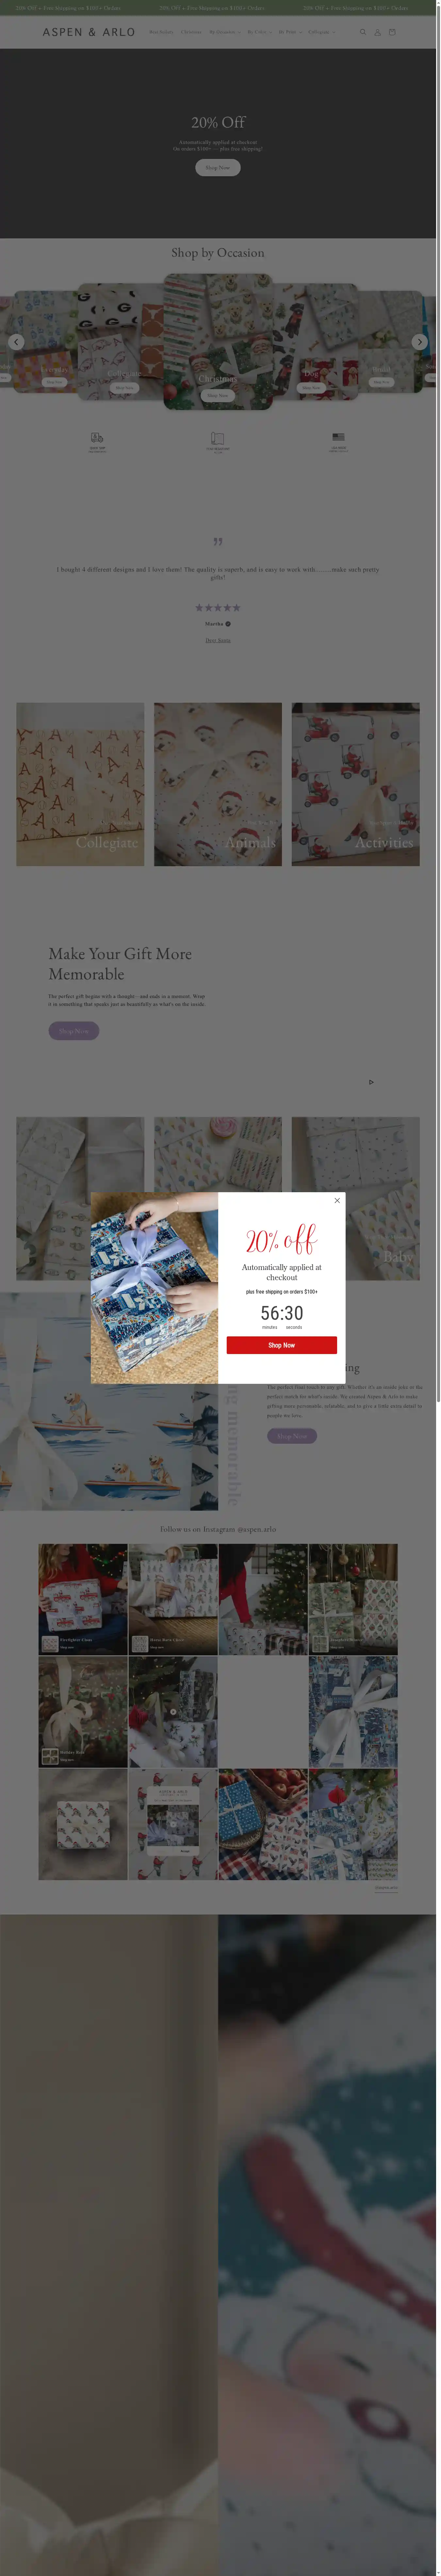Select the Activities collection tile
This screenshot has width=441, height=2576.
[356, 784]
